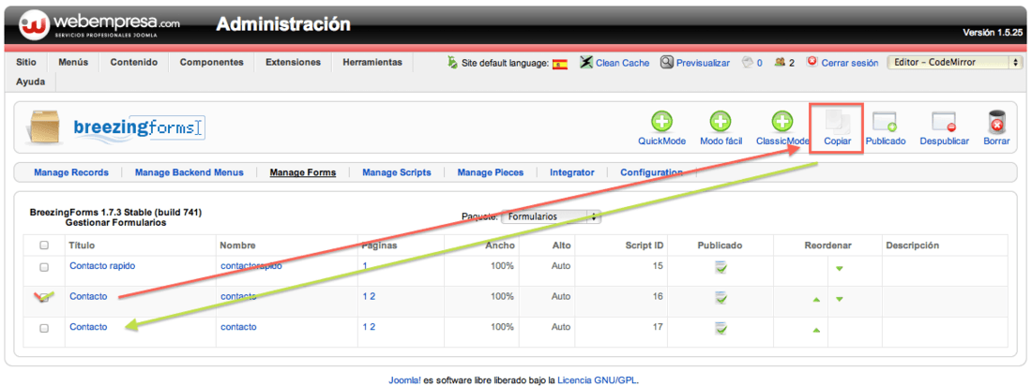The image size is (1032, 386).
Task: Toggle checkbox for Script ID 16 row
Action: pos(44,297)
